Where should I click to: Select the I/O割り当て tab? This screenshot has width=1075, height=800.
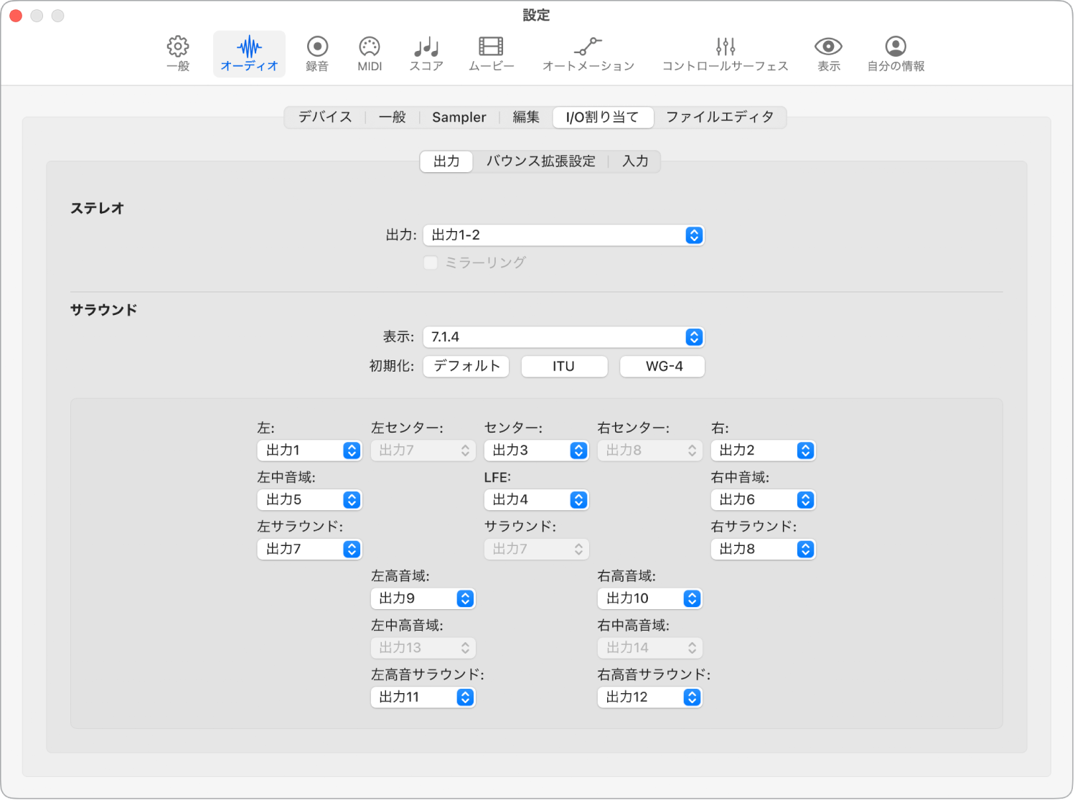tap(603, 117)
